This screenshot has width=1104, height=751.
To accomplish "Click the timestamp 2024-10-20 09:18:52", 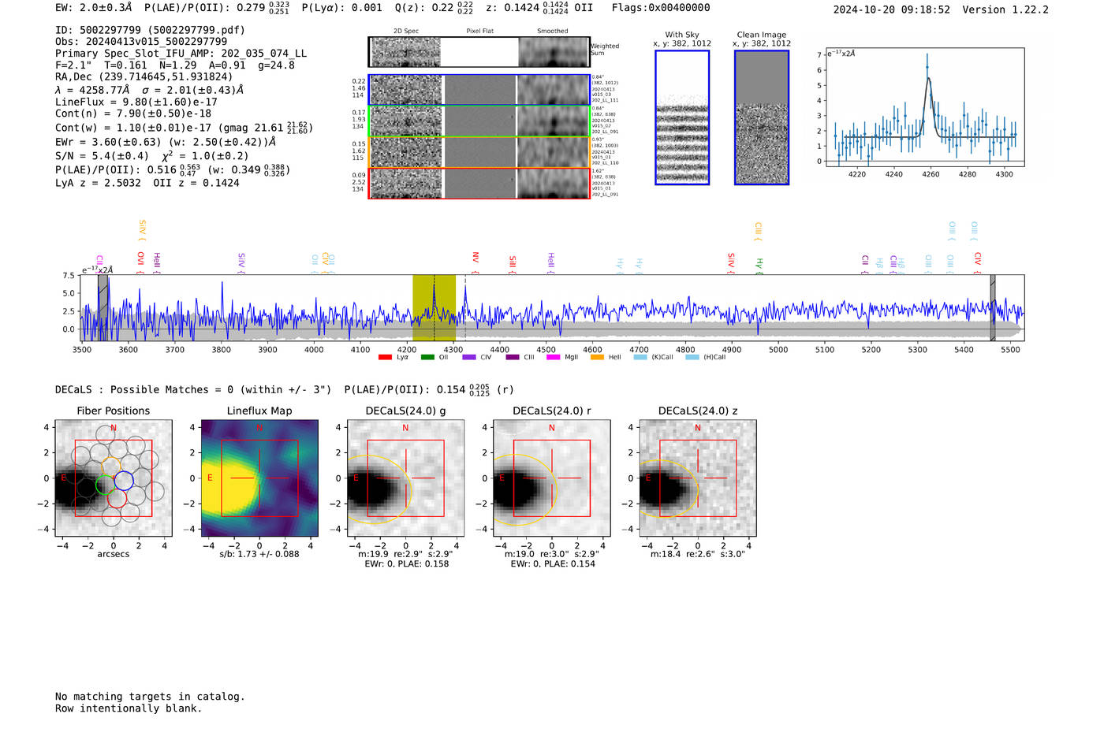I will pos(891,9).
